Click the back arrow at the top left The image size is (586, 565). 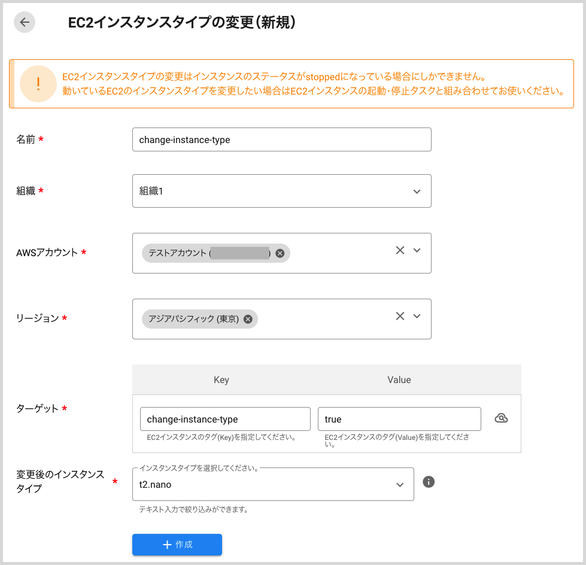pos(24,22)
